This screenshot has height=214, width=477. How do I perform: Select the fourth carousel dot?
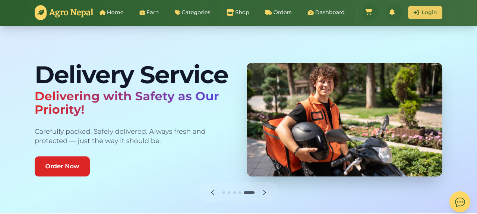(x=240, y=192)
